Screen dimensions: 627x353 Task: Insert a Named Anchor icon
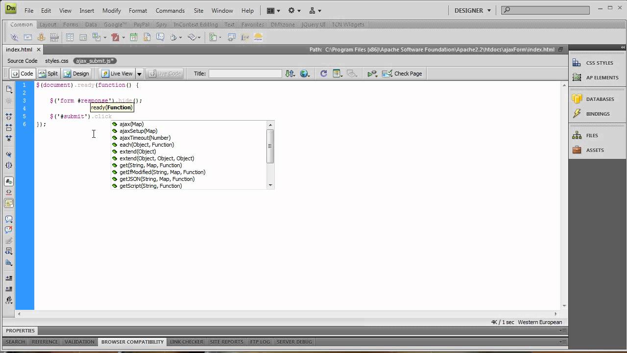click(x=41, y=37)
